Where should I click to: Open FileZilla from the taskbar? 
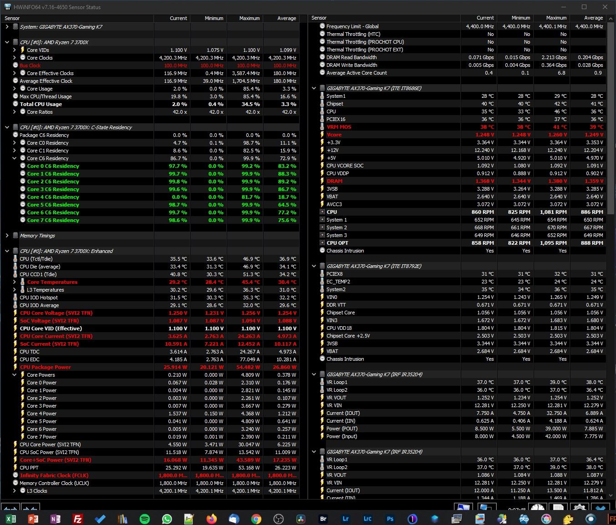pyautogui.click(x=78, y=518)
